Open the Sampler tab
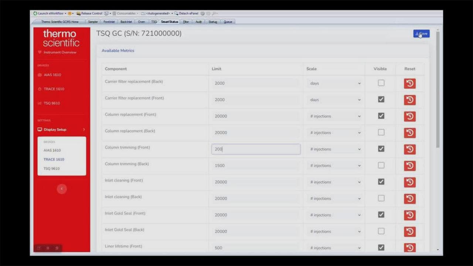The height and width of the screenshot is (266, 473). click(x=93, y=22)
